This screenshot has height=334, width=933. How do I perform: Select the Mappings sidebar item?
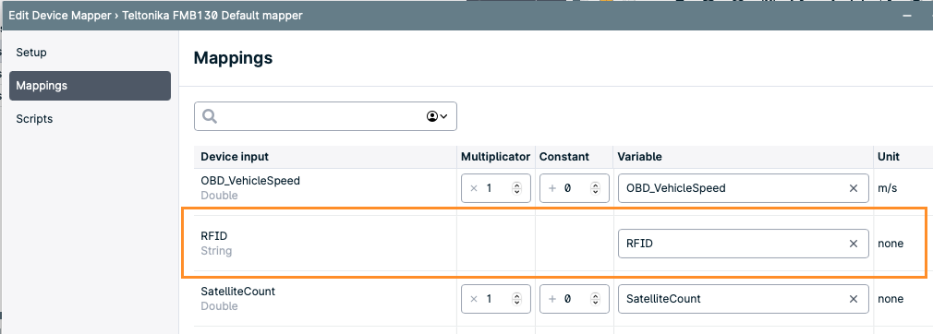(x=90, y=86)
